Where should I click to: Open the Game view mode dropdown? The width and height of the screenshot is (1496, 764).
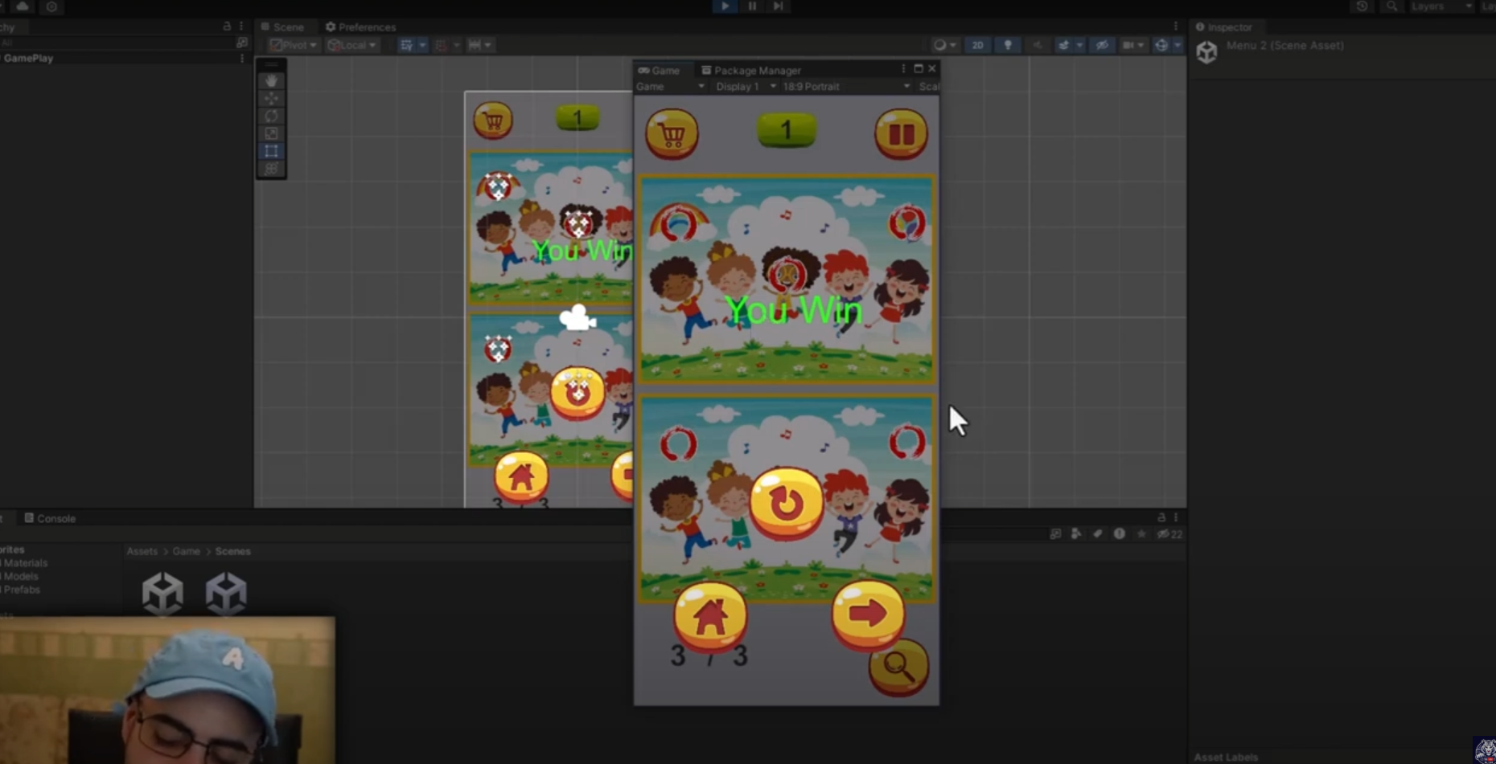670,87
